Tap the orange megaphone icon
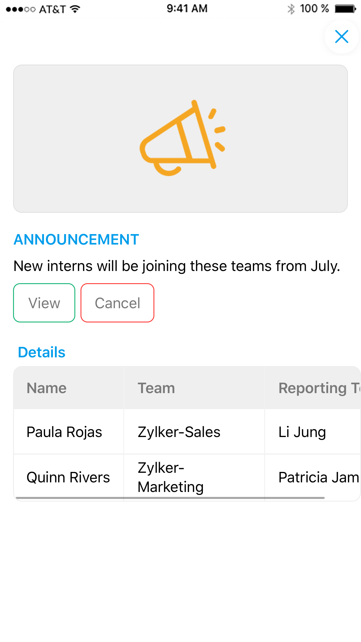 point(183,138)
